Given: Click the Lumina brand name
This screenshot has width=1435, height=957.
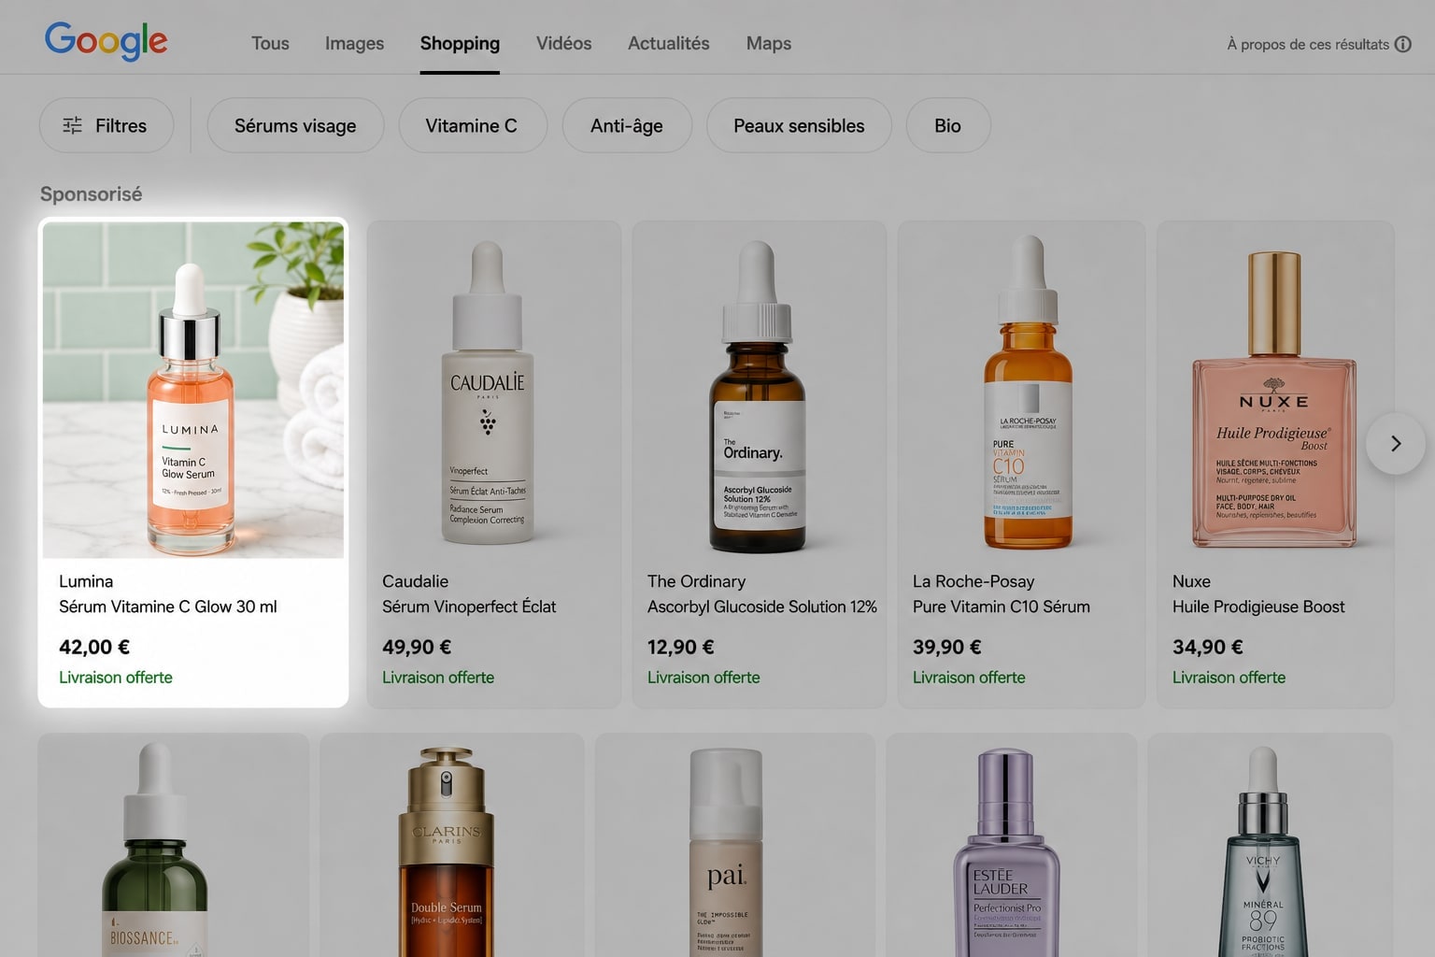Looking at the screenshot, I should [x=86, y=581].
